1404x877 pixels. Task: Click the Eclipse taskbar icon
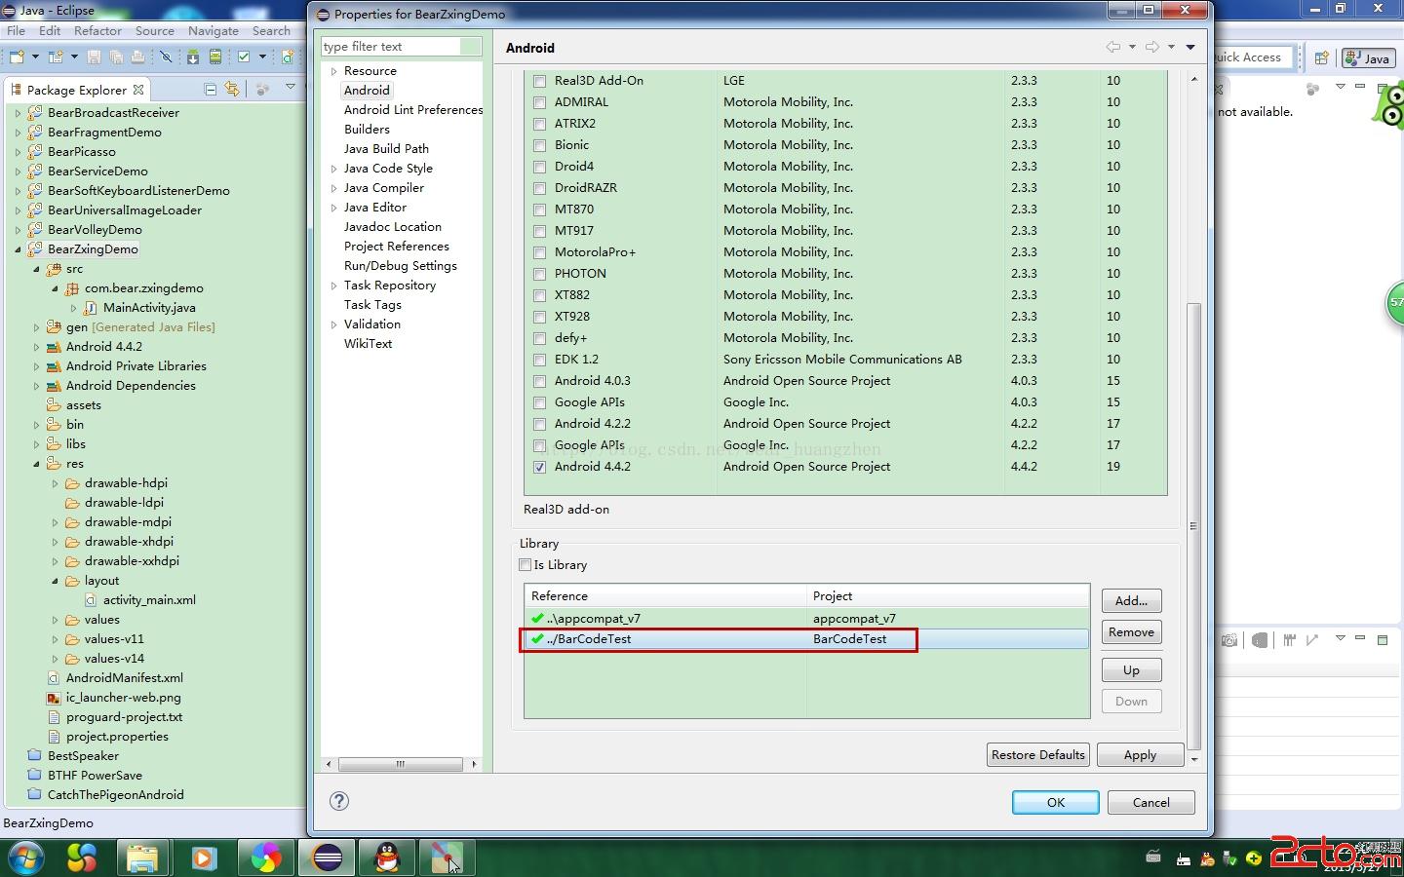[x=328, y=858]
